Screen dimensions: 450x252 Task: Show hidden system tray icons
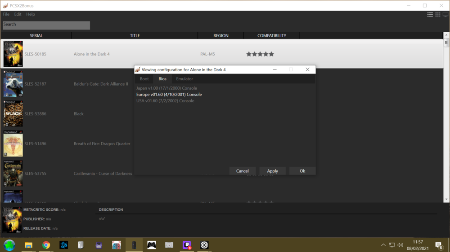pyautogui.click(x=383, y=245)
